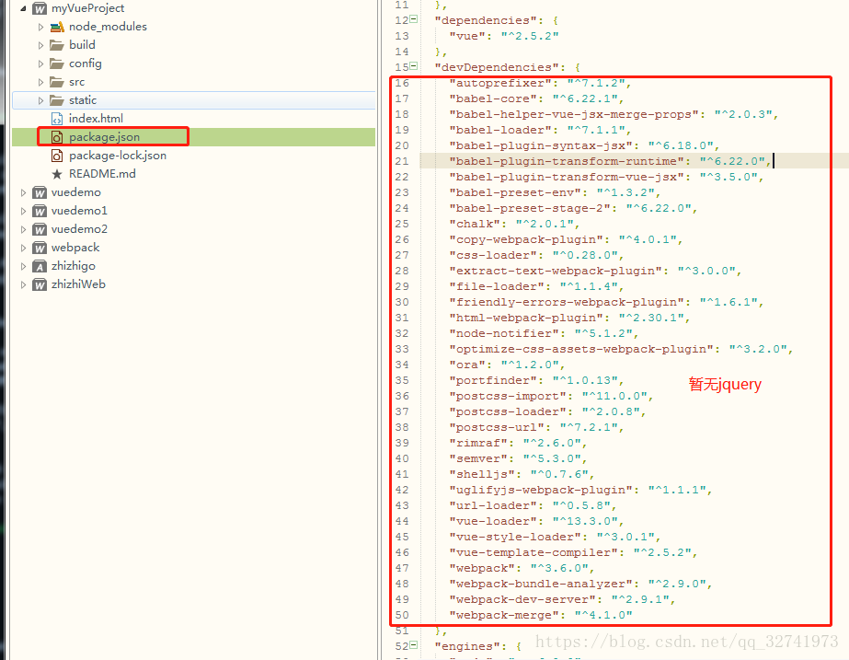The height and width of the screenshot is (660, 849).
Task: Expand the zhizhiWeb project arrow
Action: (x=23, y=285)
